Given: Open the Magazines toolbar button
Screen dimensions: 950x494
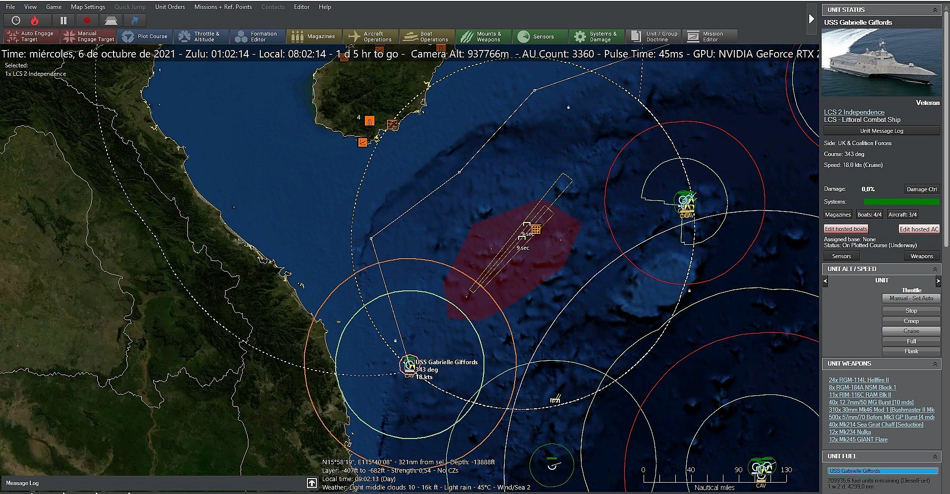Looking at the screenshot, I should click(x=313, y=36).
